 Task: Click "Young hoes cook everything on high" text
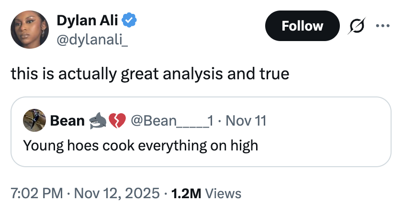140,145
